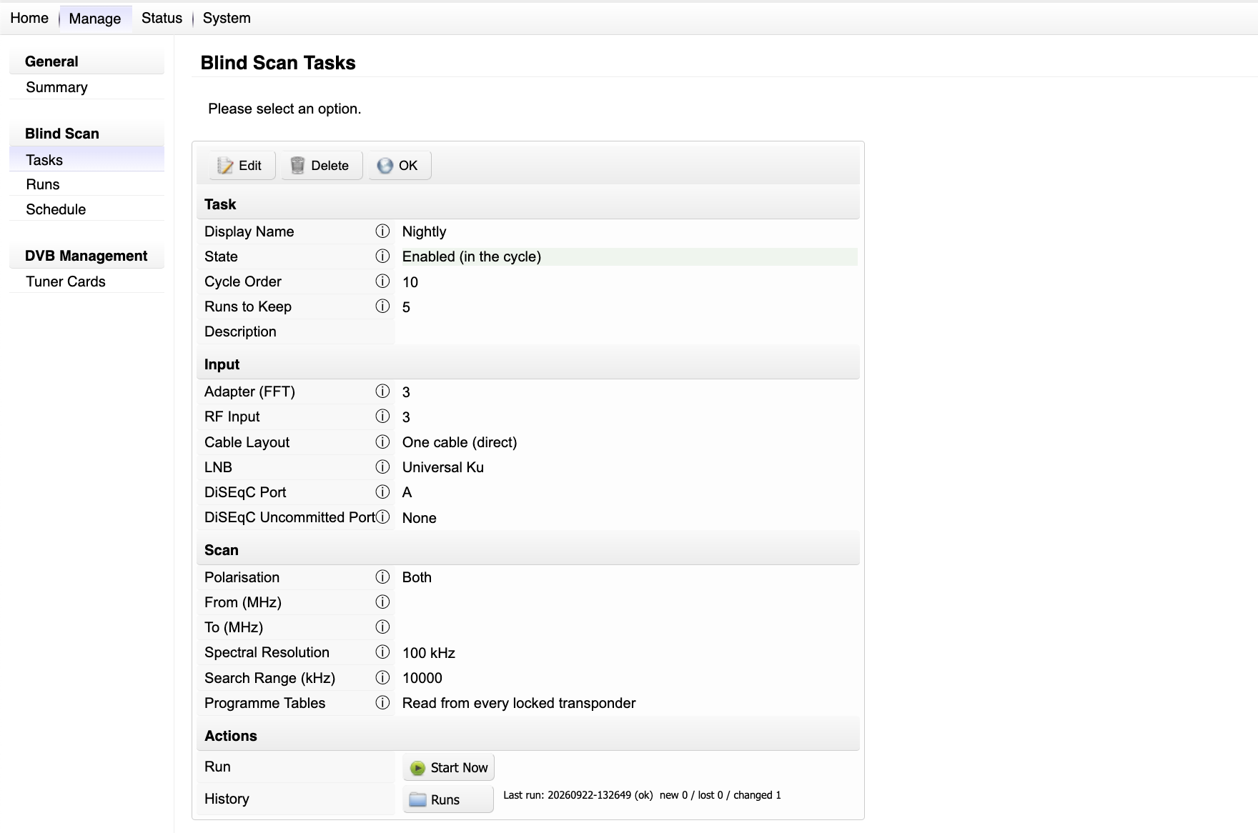Click info icon next to To (MHz)
Viewport: 1258px width, 833px height.
[382, 627]
